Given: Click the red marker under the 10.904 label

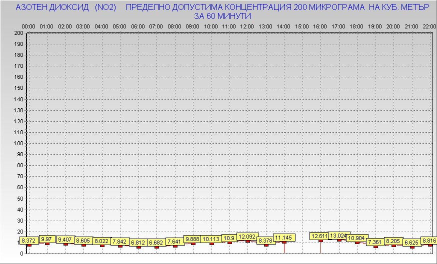Looking at the screenshot, I should coord(357,243).
